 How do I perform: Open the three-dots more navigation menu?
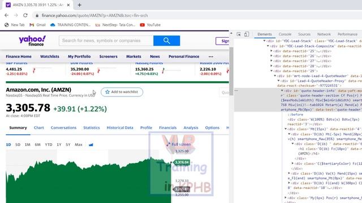click(211, 56)
